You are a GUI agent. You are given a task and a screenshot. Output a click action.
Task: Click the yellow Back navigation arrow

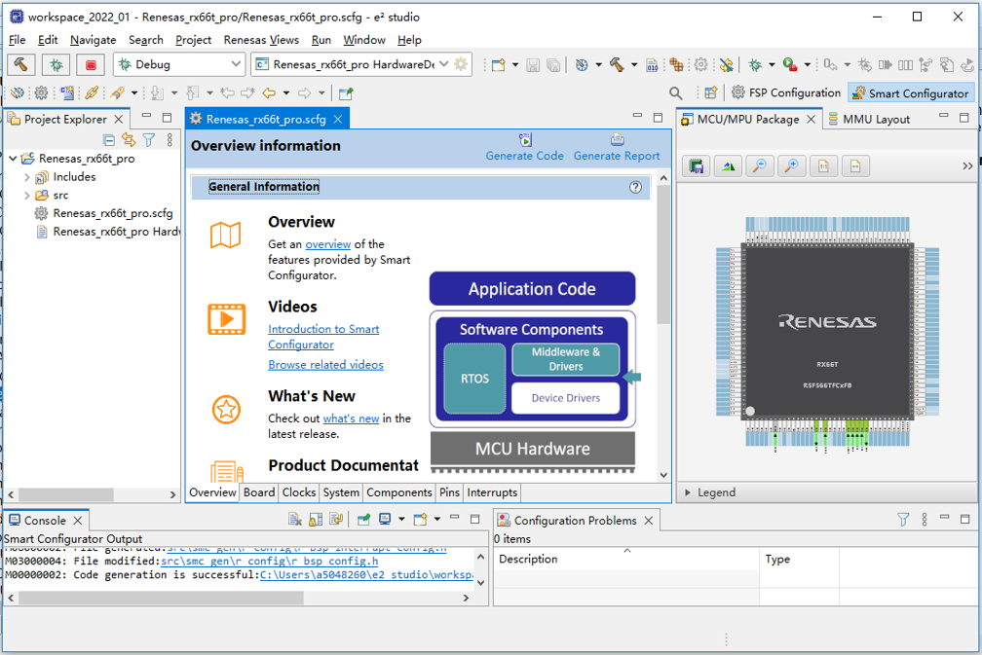(269, 93)
